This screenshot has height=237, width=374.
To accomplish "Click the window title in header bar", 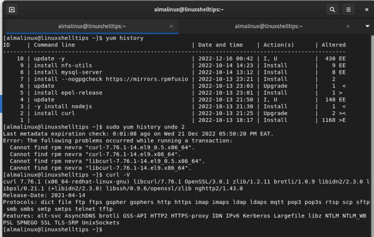I will pyautogui.click(x=188, y=9).
